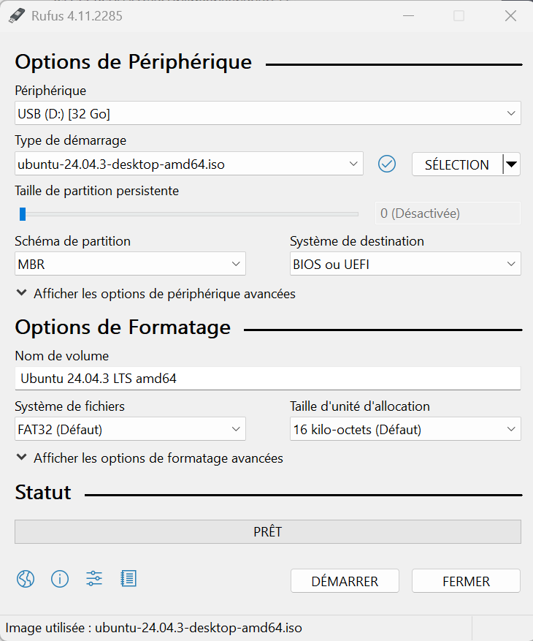Viewport: 533px width, 641px height.
Task: Show the log notebook icon
Action: point(129,580)
